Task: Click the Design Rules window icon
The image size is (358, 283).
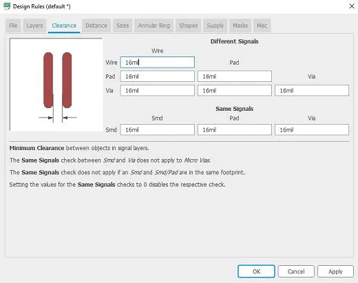Action: tap(7, 6)
